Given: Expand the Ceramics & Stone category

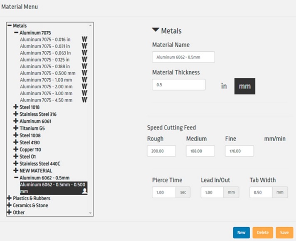Looking at the screenshot, I should [x=9, y=205].
